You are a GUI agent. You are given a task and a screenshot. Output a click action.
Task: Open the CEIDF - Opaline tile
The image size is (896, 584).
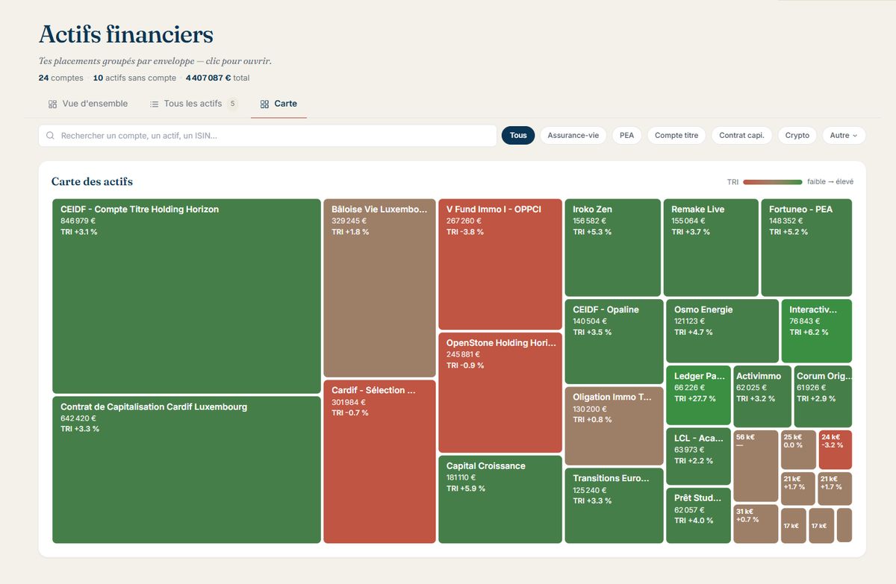coord(614,342)
